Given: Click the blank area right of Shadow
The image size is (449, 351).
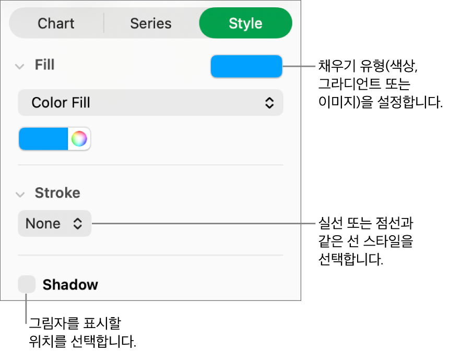Looking at the screenshot, I should [198, 285].
